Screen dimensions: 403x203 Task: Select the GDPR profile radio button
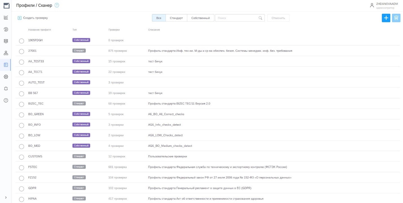pyautogui.click(x=21, y=189)
